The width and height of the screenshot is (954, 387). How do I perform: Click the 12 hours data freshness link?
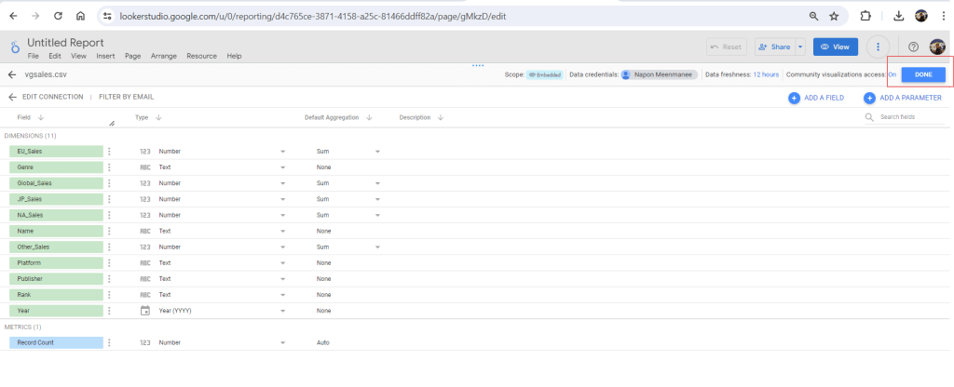pyautogui.click(x=766, y=74)
